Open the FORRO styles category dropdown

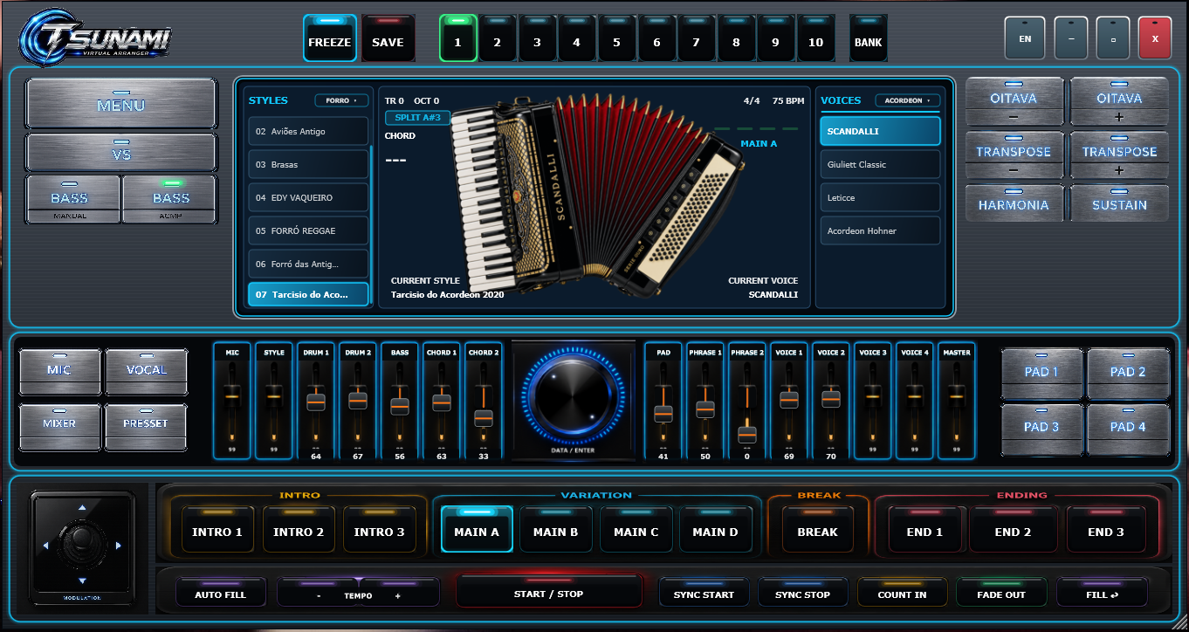[341, 100]
